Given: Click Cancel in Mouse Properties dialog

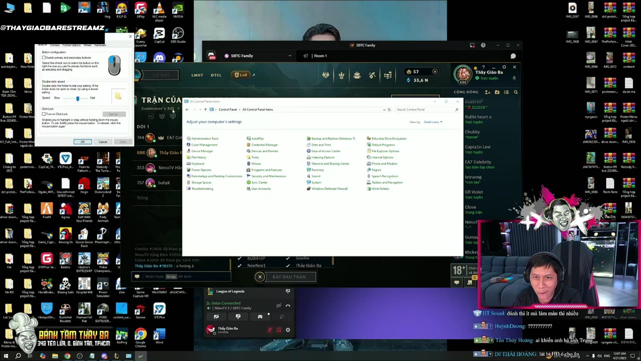Looking at the screenshot, I should (103, 142).
